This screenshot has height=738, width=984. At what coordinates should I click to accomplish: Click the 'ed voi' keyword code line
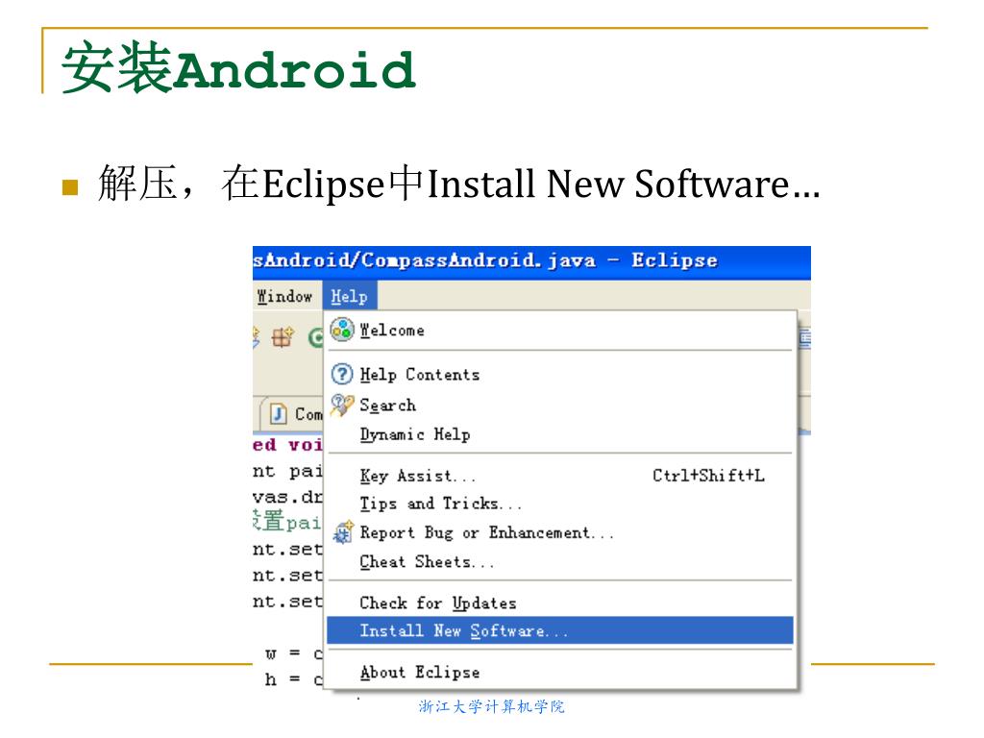[x=288, y=445]
